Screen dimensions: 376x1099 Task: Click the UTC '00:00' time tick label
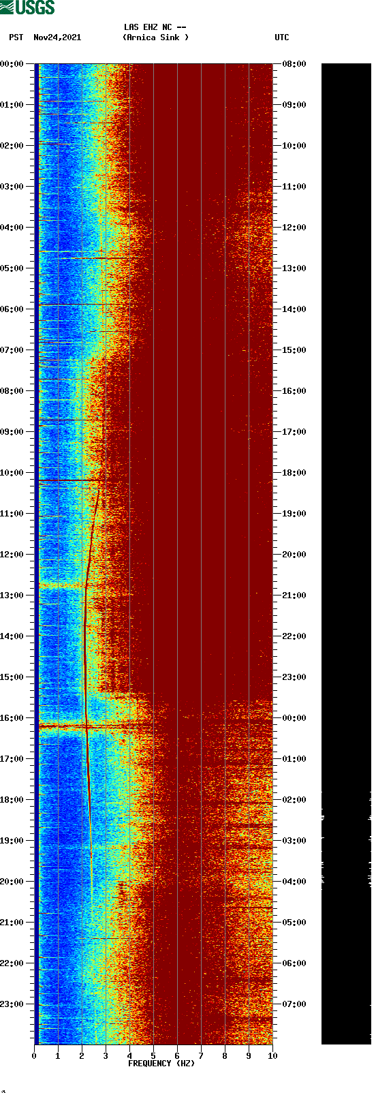tap(294, 718)
